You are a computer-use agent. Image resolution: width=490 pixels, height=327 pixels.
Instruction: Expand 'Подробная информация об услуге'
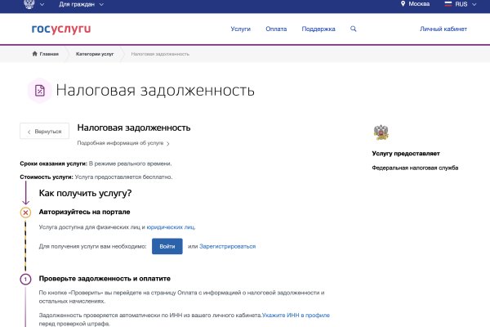[124, 143]
